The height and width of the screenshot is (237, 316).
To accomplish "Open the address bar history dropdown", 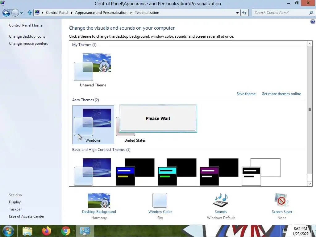I will 237,13.
